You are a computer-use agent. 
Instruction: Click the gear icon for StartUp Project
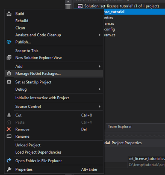pos(9,82)
